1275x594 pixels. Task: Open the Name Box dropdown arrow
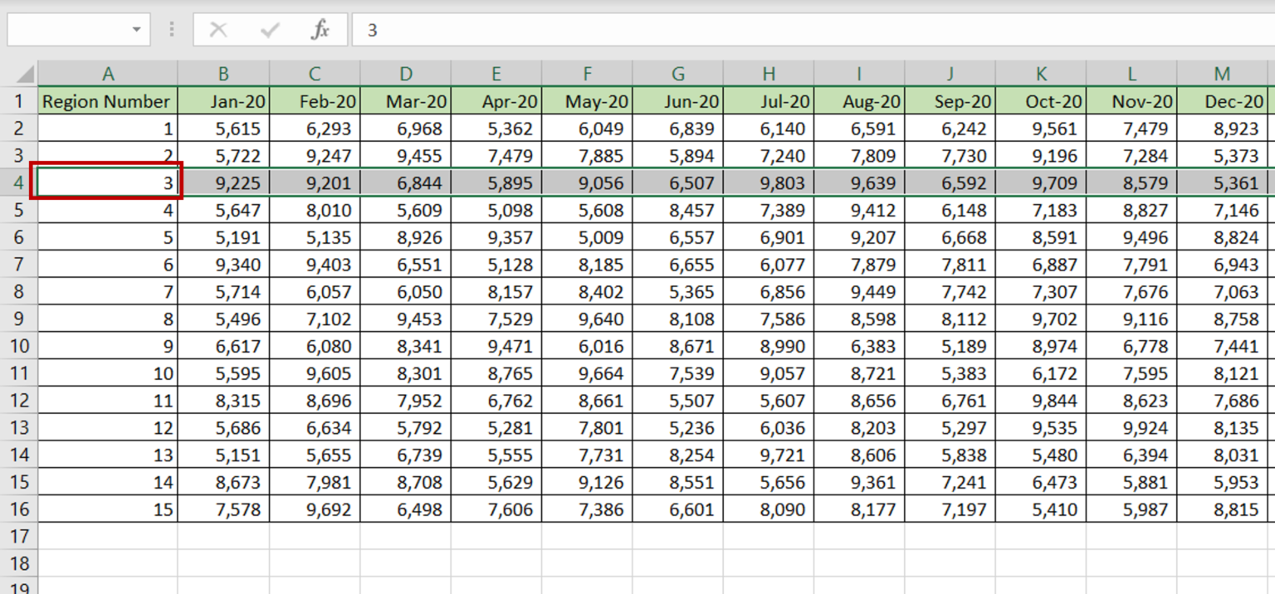(x=137, y=29)
